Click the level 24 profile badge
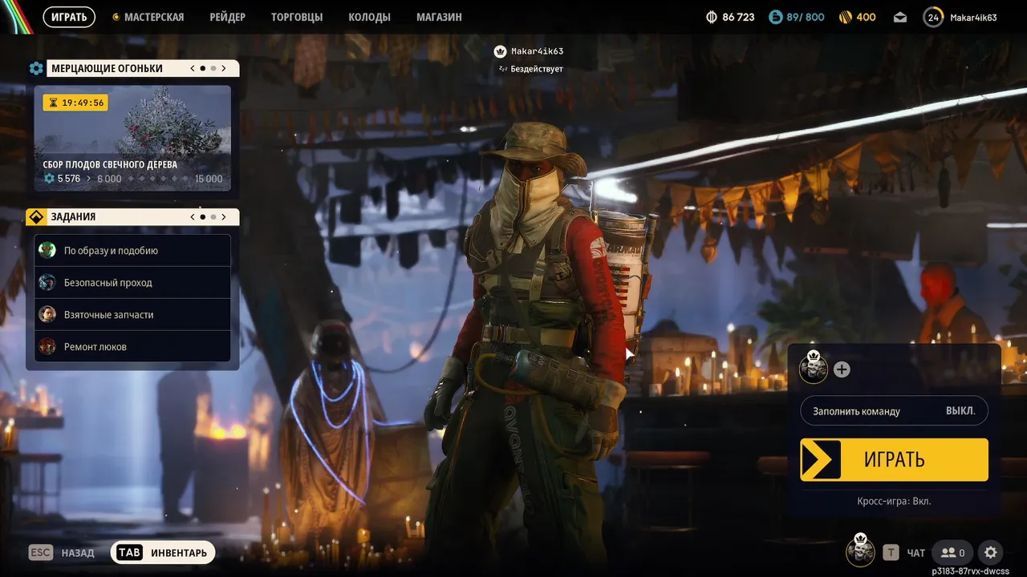The height and width of the screenshot is (577, 1027). tap(933, 17)
